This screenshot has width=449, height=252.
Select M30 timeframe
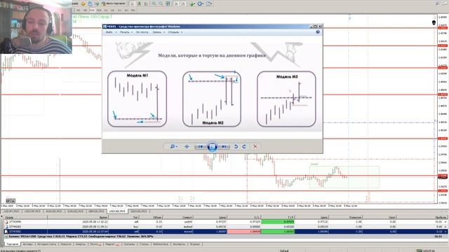(99, 10)
